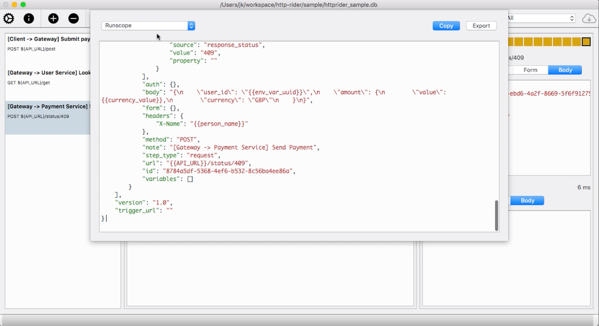The image size is (599, 326).
Task: Select the Body tab beside Form
Action: click(565, 70)
